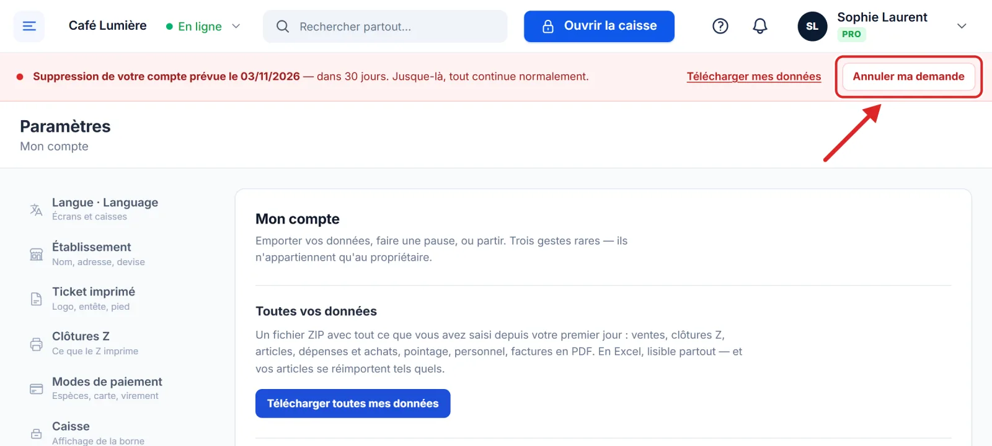Click the green online status dot
This screenshot has width=992, height=446.
(169, 27)
